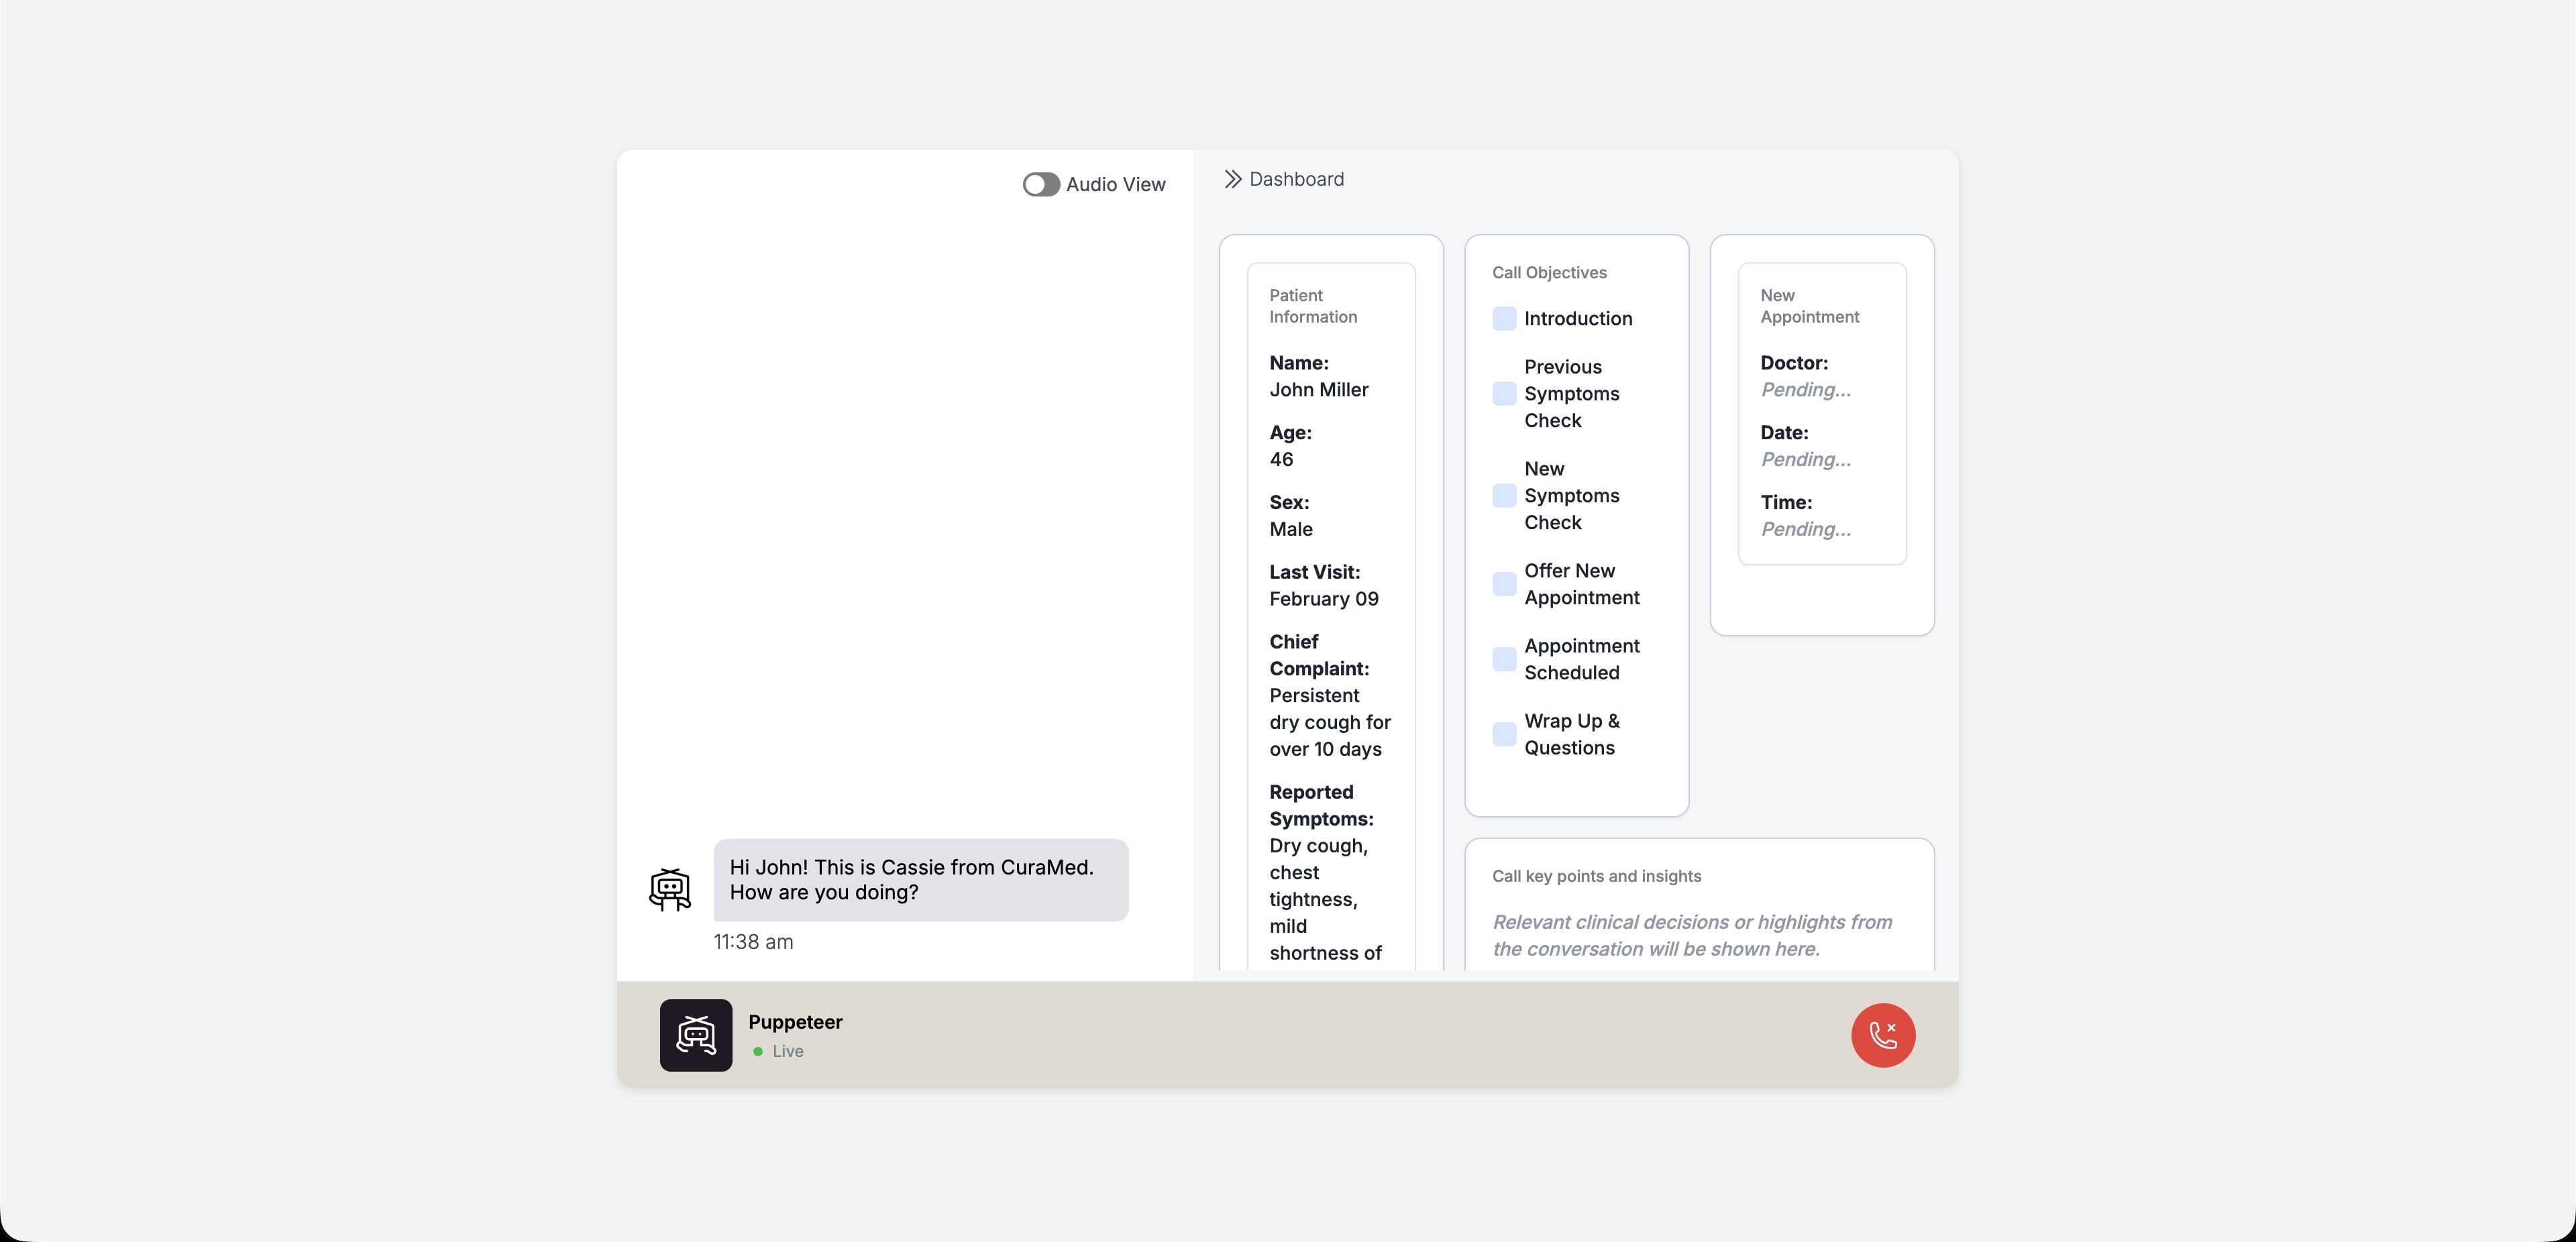This screenshot has height=1242, width=2576.
Task: Click the Puppeteer avatar in the bottom bar
Action: pos(696,1035)
